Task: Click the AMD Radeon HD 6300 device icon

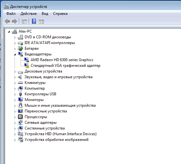Action: [27, 60]
